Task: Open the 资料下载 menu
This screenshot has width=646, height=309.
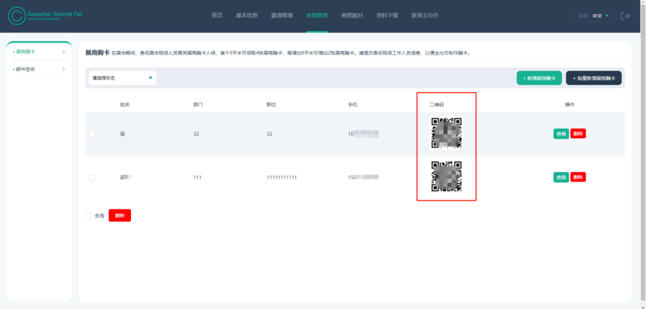Action: [x=387, y=16]
